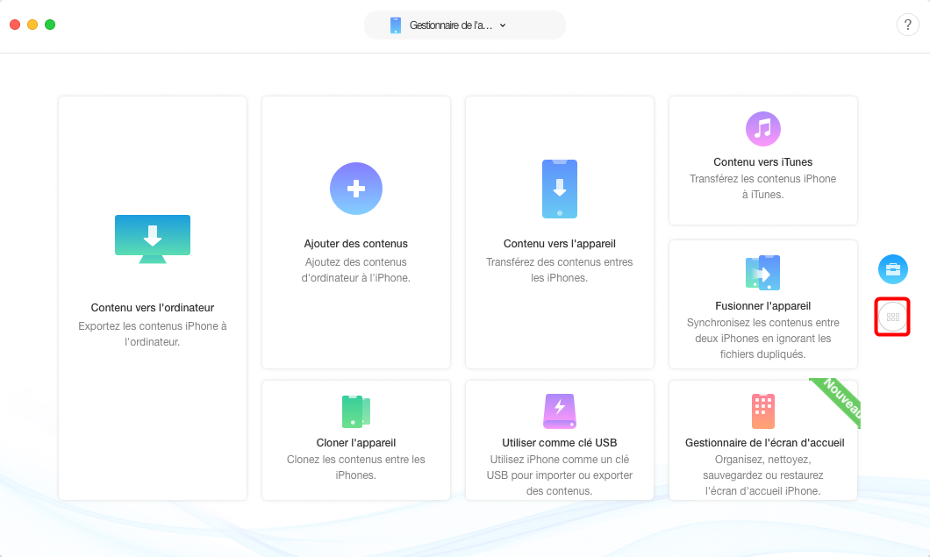Click the purple USB drive icon
Screen dimensions: 930x557
pyautogui.click(x=559, y=411)
